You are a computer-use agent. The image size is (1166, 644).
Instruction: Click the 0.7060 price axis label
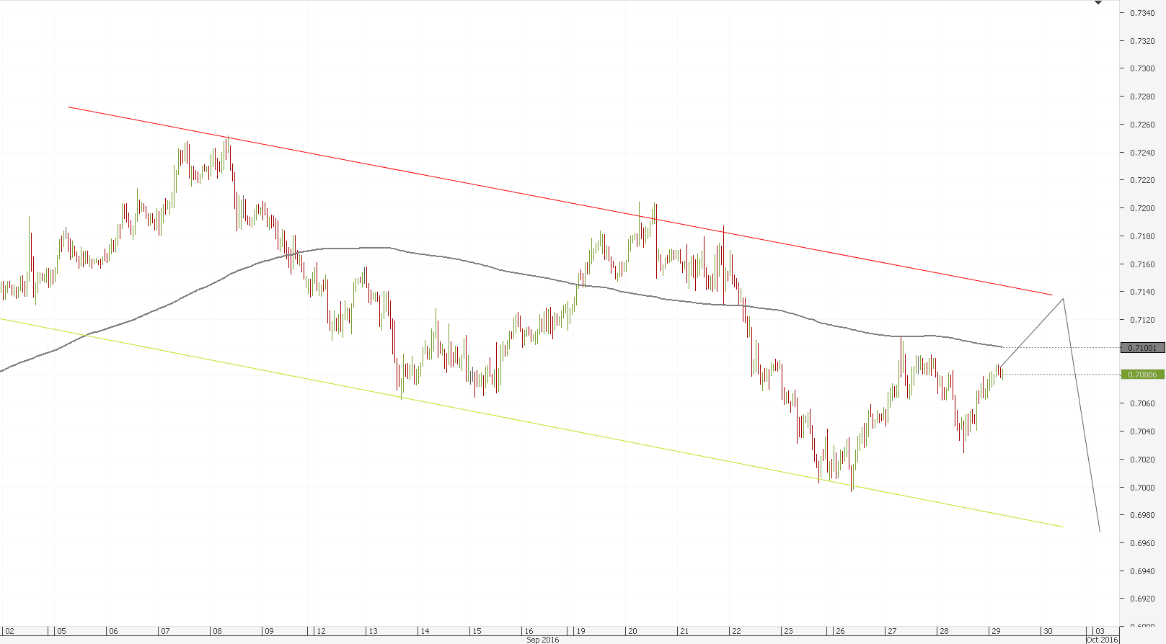point(1142,403)
